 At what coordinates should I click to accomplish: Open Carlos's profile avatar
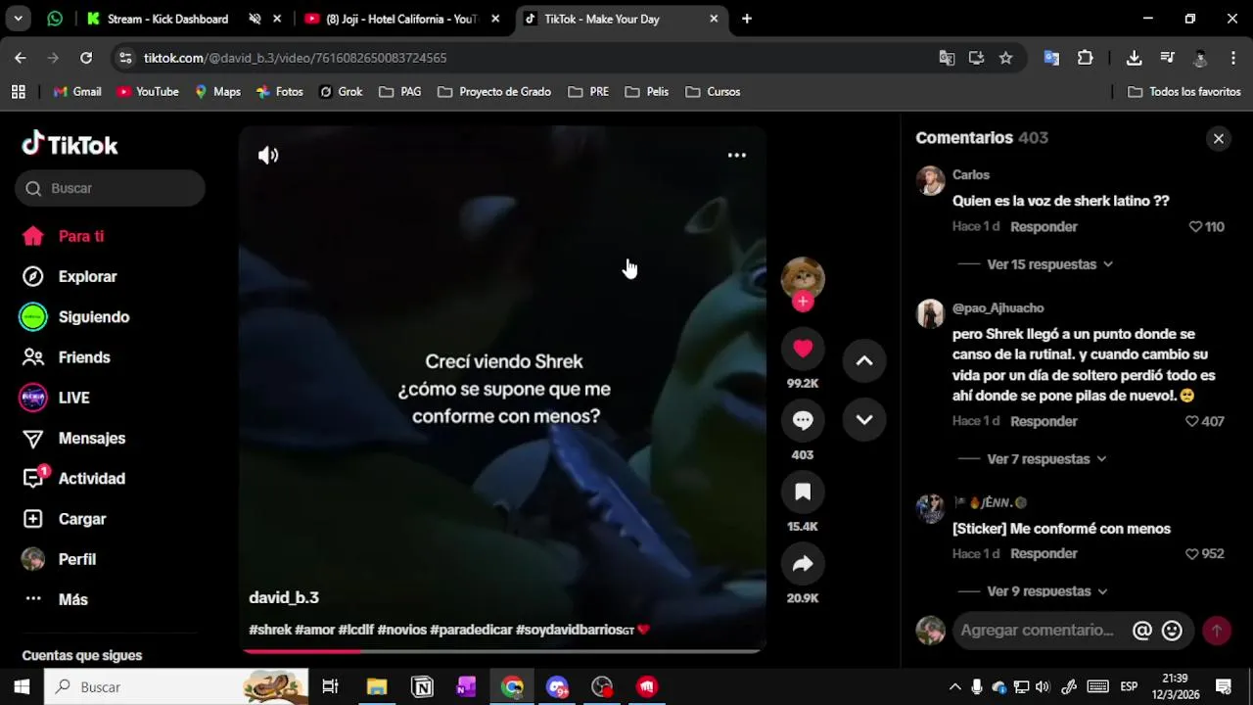pyautogui.click(x=930, y=181)
